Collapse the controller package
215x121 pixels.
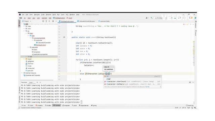click(32, 40)
